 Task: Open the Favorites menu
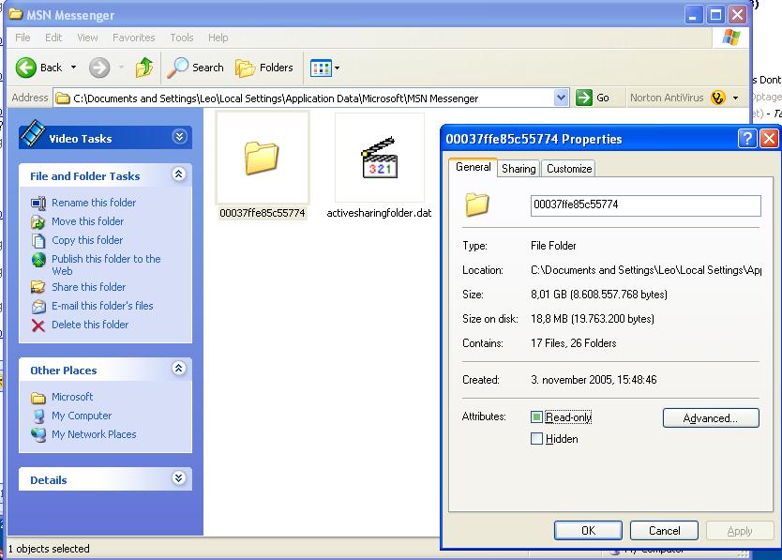coord(133,38)
